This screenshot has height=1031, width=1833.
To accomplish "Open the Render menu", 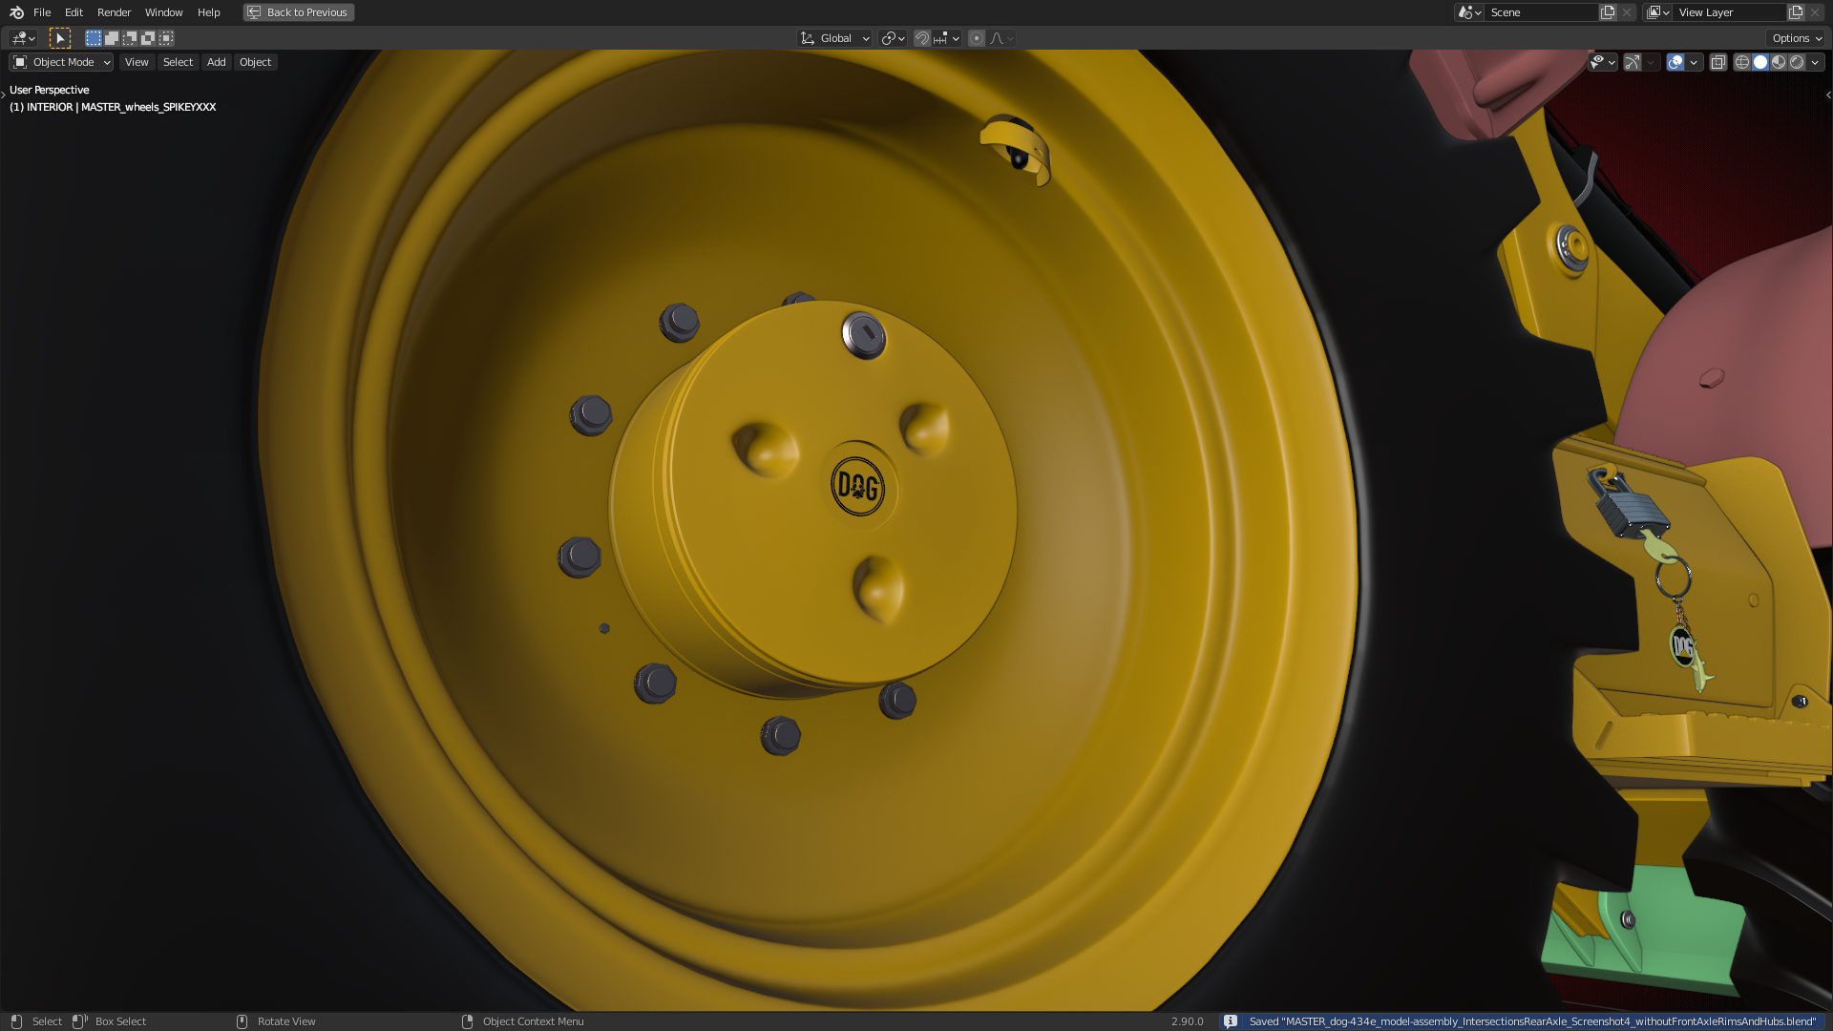I will tap(114, 12).
